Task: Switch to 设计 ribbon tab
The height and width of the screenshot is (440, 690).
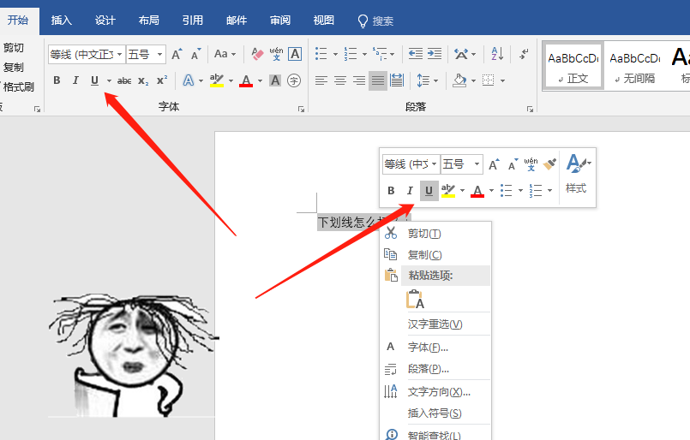Action: click(x=105, y=21)
